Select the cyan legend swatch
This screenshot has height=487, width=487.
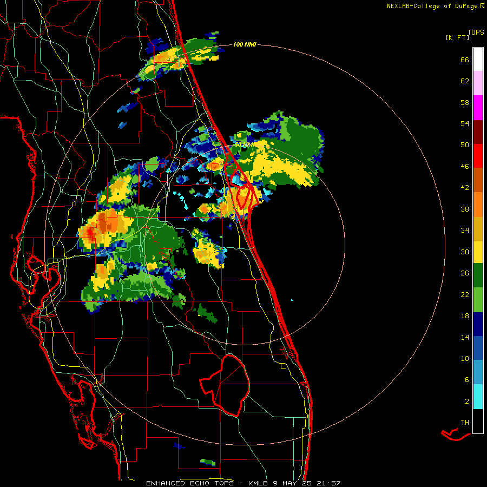point(478,397)
